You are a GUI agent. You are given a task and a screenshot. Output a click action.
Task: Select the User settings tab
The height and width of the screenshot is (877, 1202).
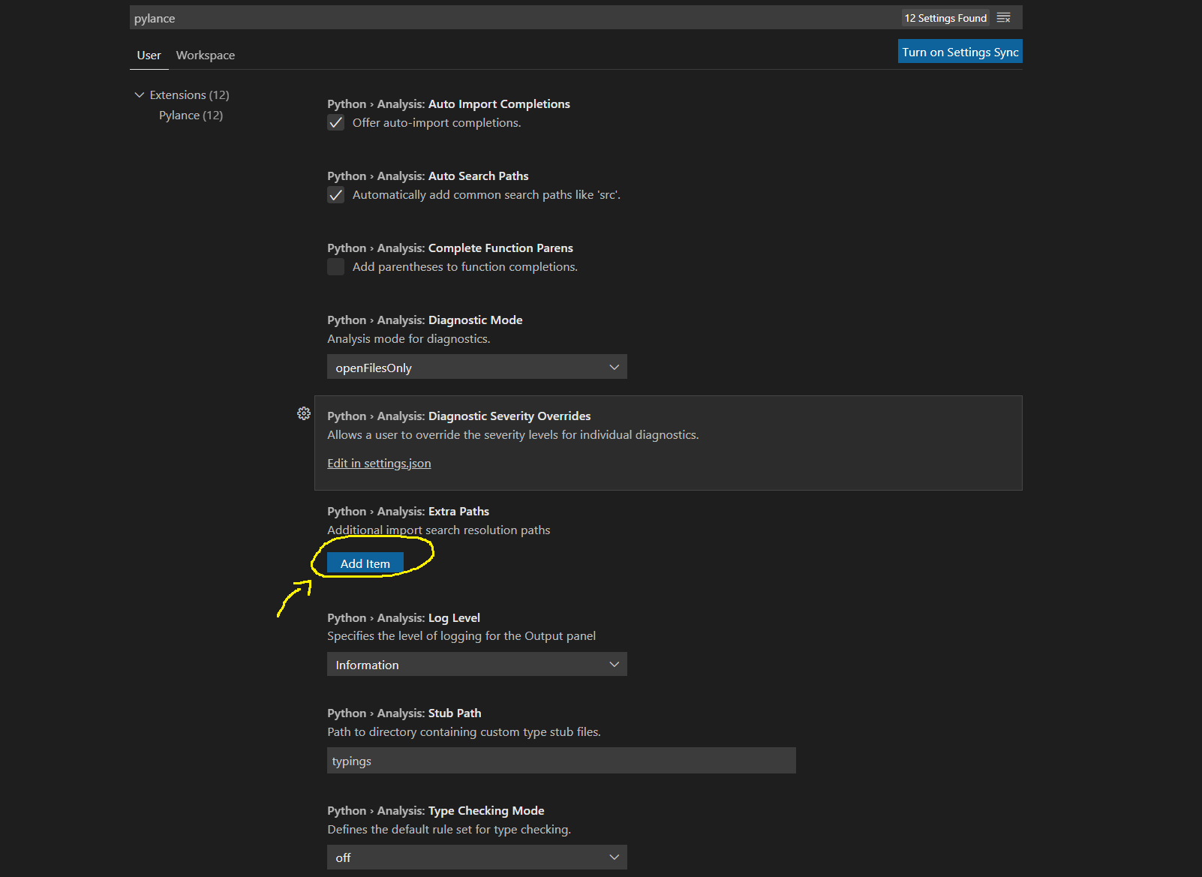149,55
